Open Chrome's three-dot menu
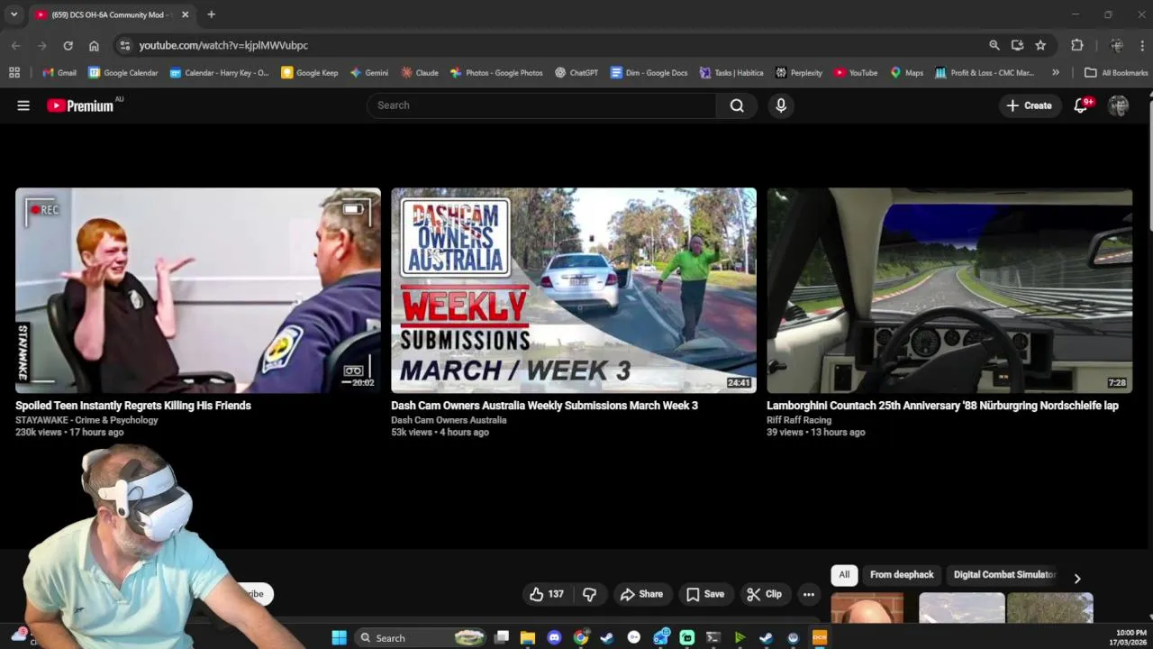Screen dimensions: 1153x649 [1142, 45]
